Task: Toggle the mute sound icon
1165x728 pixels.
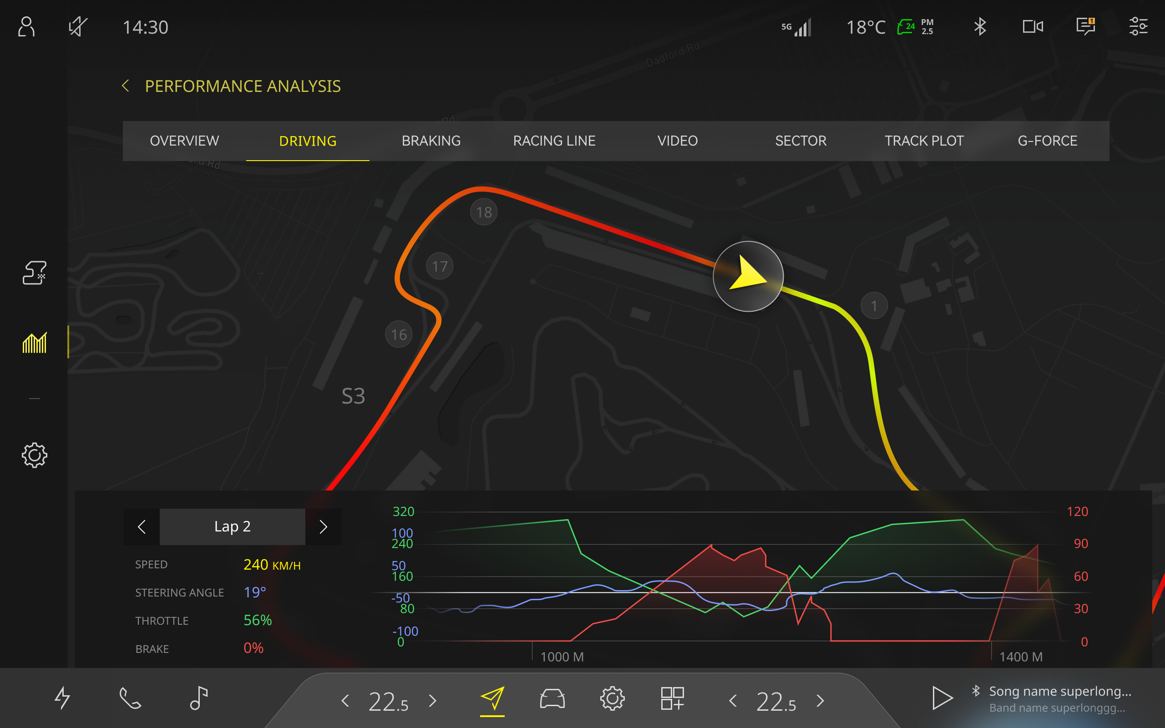Action: click(x=77, y=27)
